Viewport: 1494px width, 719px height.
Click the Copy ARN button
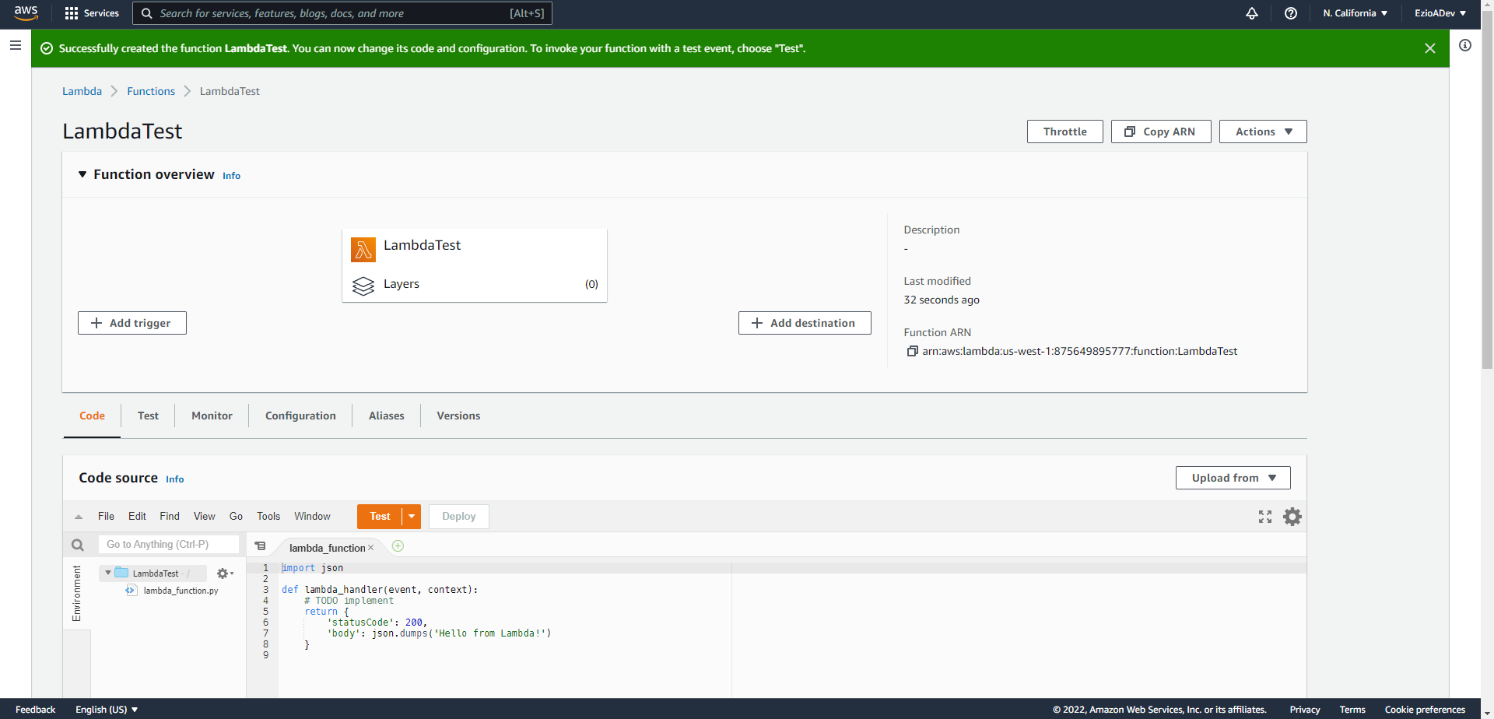point(1161,132)
